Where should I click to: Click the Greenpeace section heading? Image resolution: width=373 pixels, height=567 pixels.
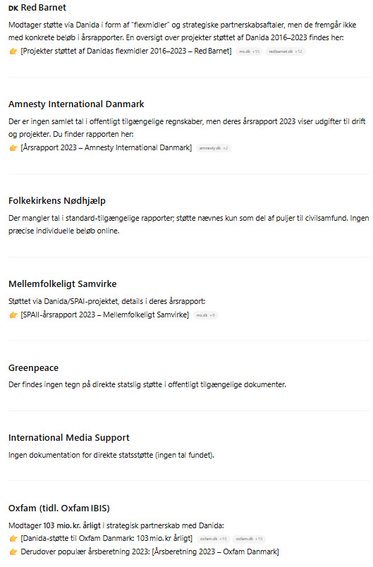[x=33, y=367]
